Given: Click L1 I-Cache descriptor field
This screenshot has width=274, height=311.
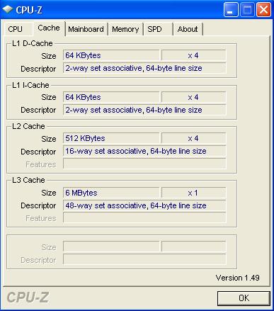Looking at the screenshot, I should click(144, 110).
